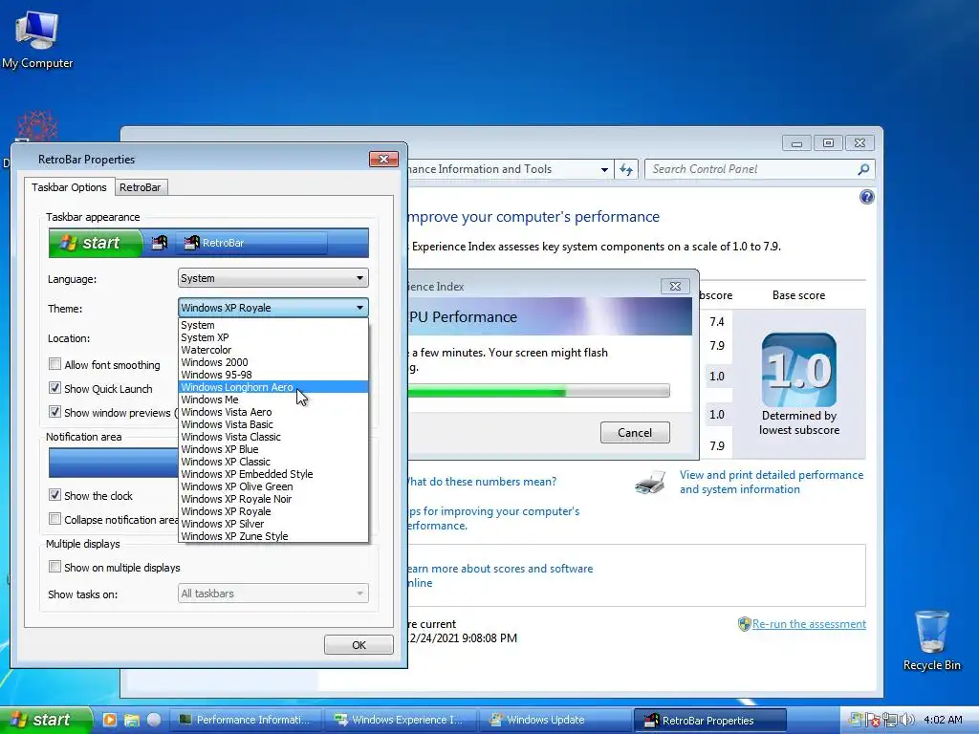Click the round gray quick launch icon
Image resolution: width=979 pixels, height=734 pixels.
pos(154,720)
